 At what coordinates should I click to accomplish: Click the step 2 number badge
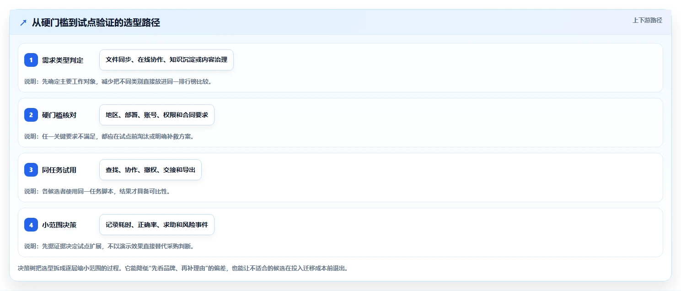31,115
